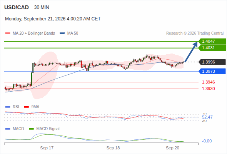Click the 1.3973 pivot price tag

[212, 71]
